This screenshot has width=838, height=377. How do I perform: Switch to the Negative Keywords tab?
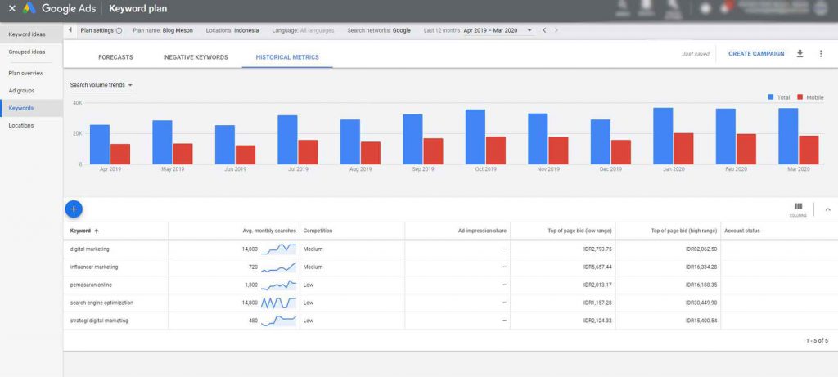click(x=196, y=57)
